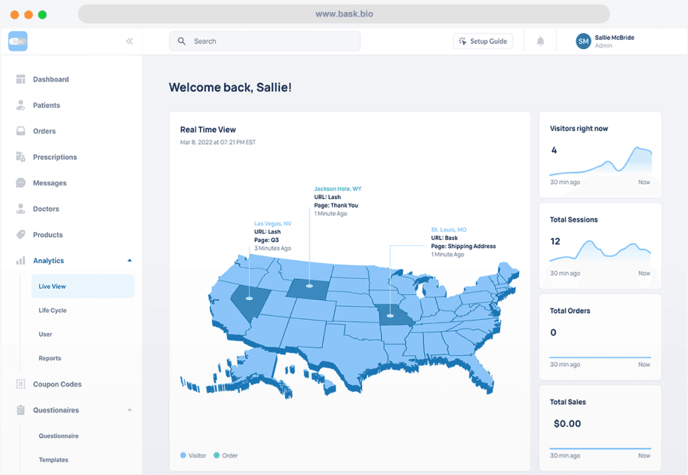Collapse the sidebar with double-chevron icon
688x475 pixels.
point(130,41)
